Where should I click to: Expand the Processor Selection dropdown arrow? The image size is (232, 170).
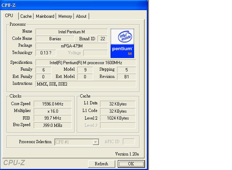coord(96,142)
